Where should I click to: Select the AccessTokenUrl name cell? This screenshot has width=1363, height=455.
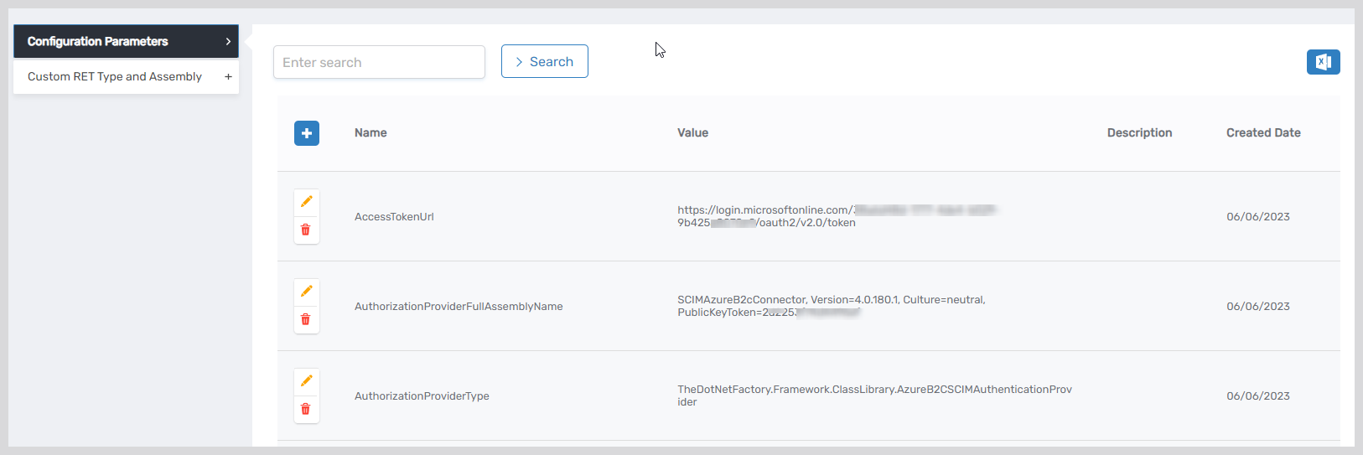point(394,217)
